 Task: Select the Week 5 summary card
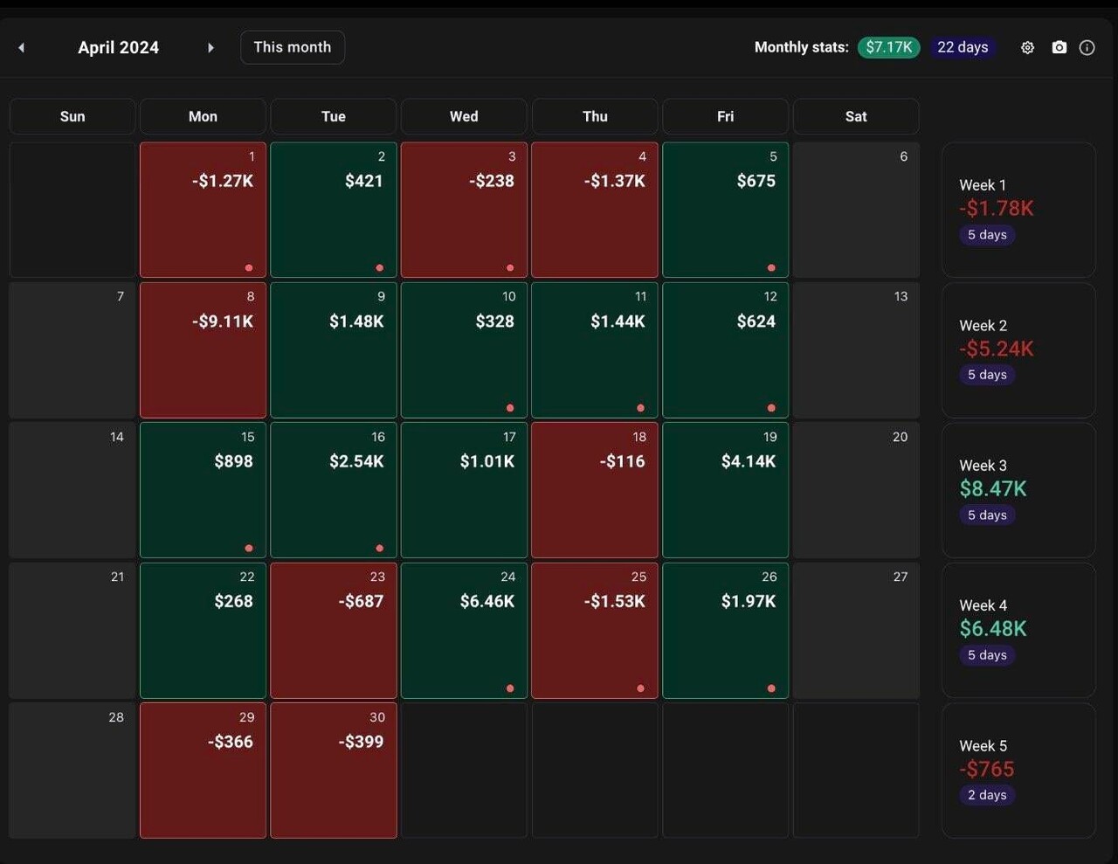point(1018,771)
